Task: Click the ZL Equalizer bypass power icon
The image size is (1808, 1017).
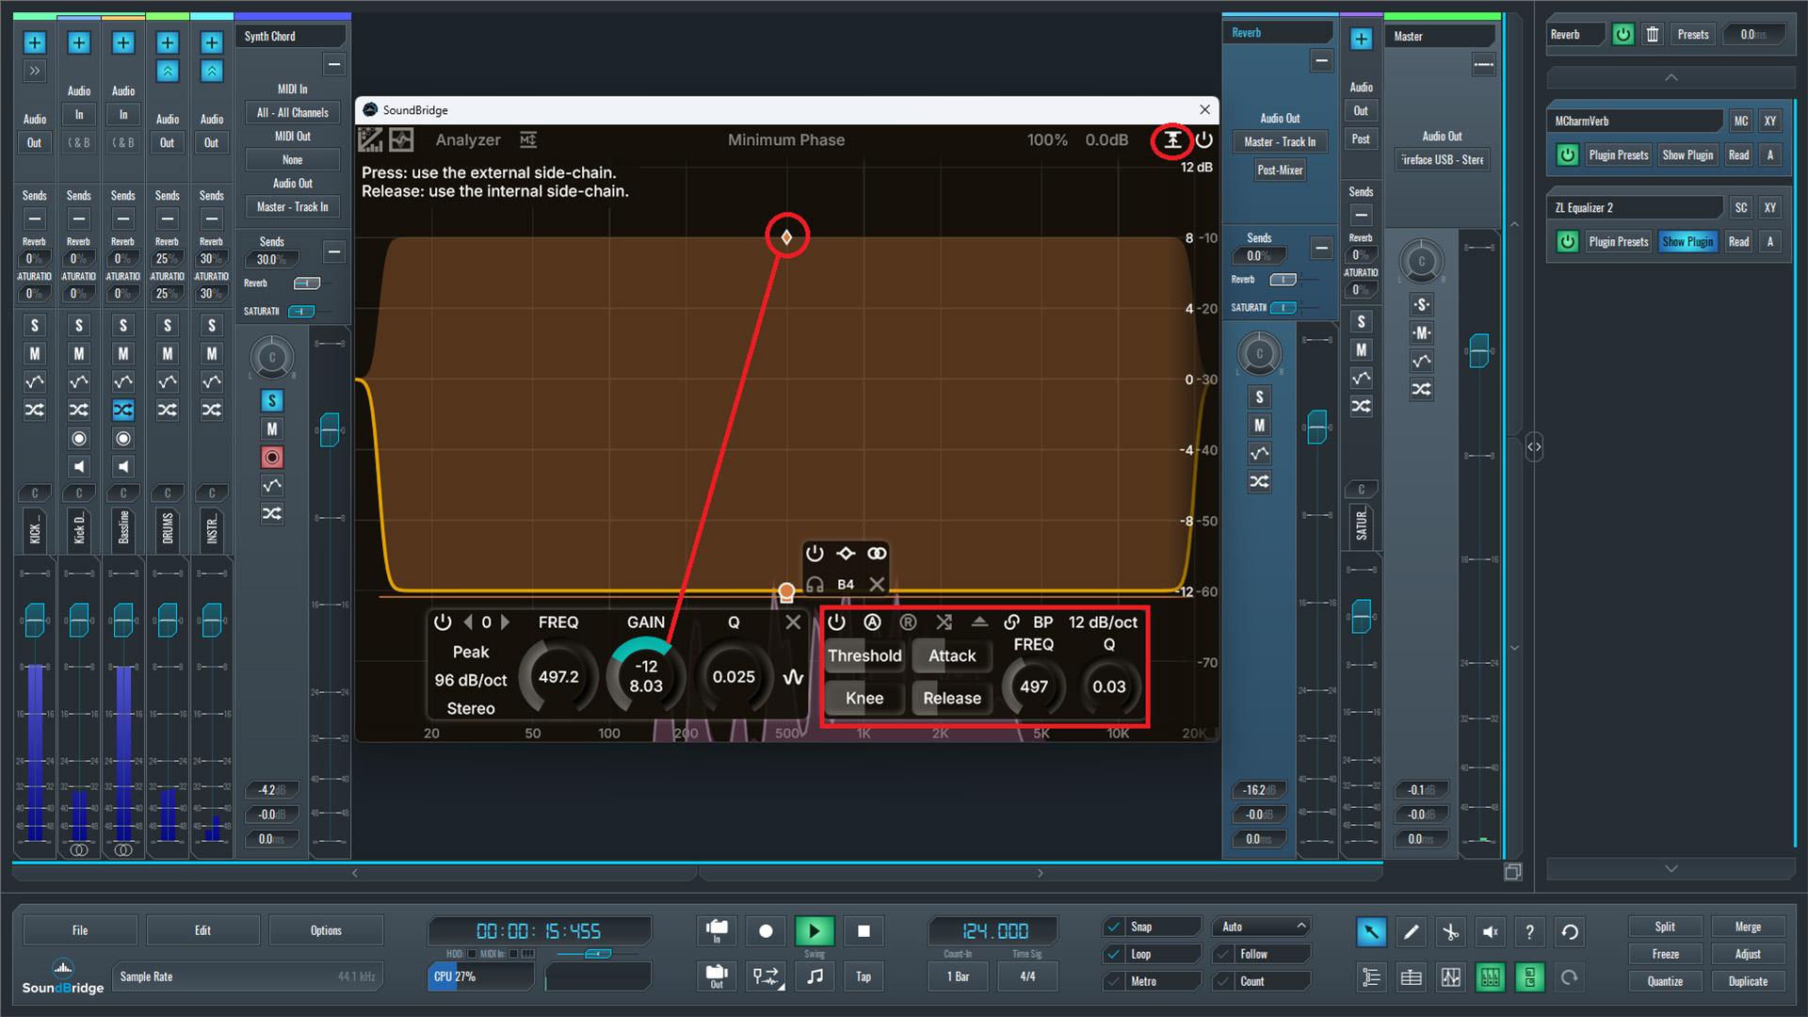Action: (x=1204, y=140)
